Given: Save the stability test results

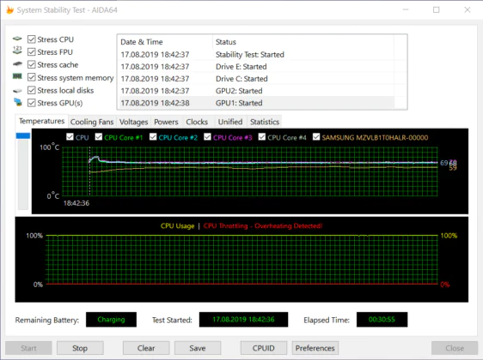Looking at the screenshot, I should point(198,348).
